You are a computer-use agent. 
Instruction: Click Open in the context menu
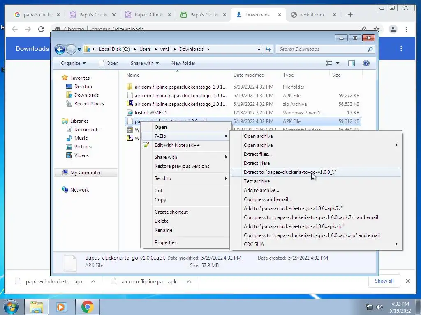click(x=185, y=127)
